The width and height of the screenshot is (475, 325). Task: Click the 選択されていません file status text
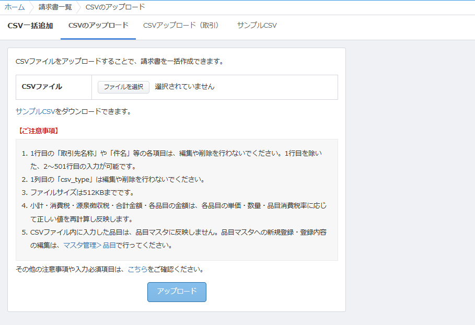pos(184,87)
